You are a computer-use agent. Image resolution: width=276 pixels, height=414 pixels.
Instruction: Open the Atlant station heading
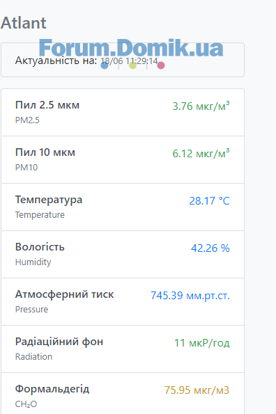24,23
